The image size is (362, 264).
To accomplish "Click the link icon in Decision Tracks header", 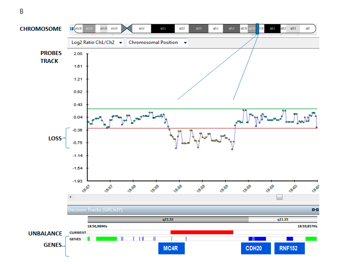I will coord(315,210).
